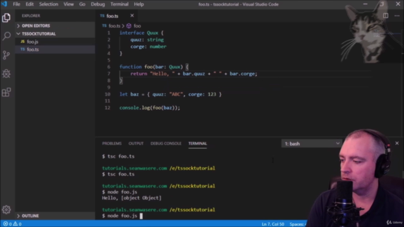
Task: Click the VS Code logo icon
Action: [4, 4]
